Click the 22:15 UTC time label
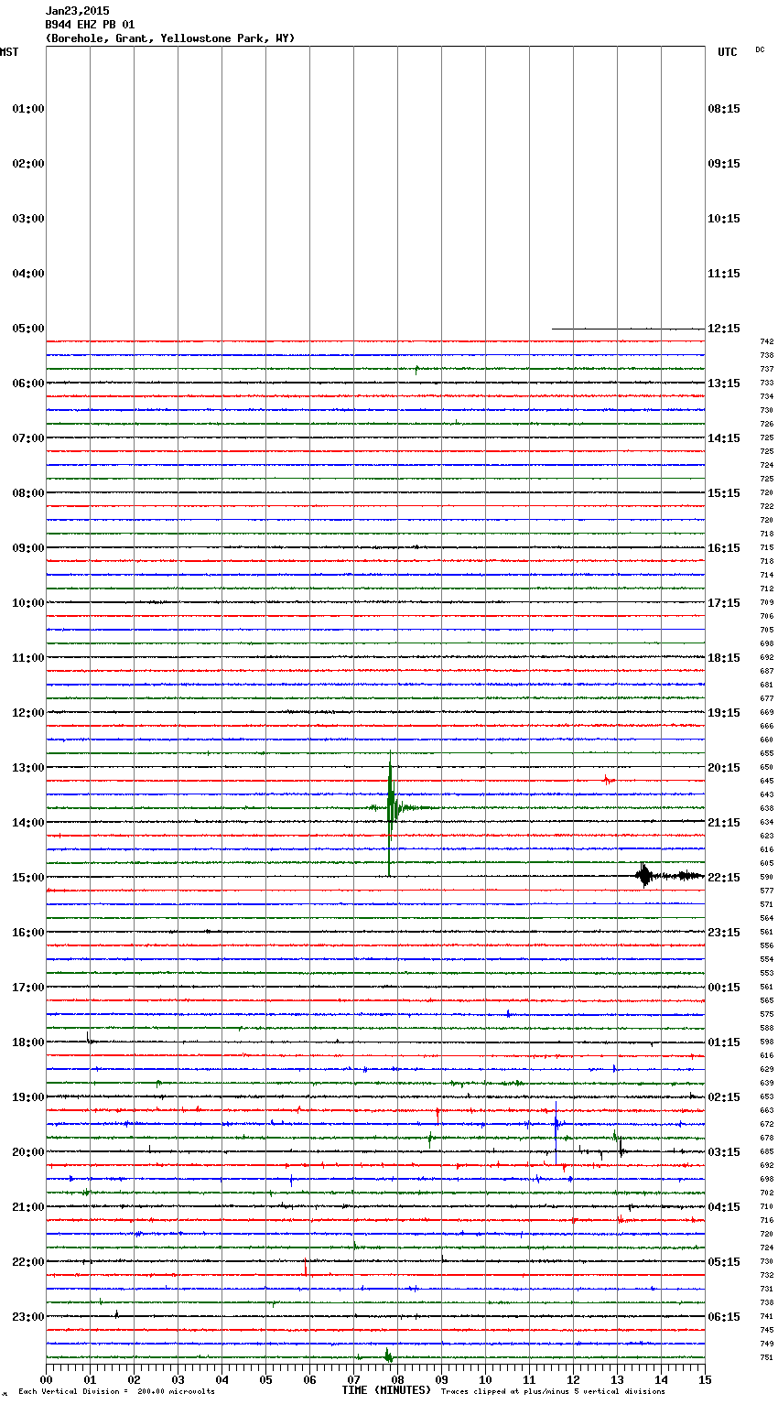The image size is (778, 1404). 724,878
